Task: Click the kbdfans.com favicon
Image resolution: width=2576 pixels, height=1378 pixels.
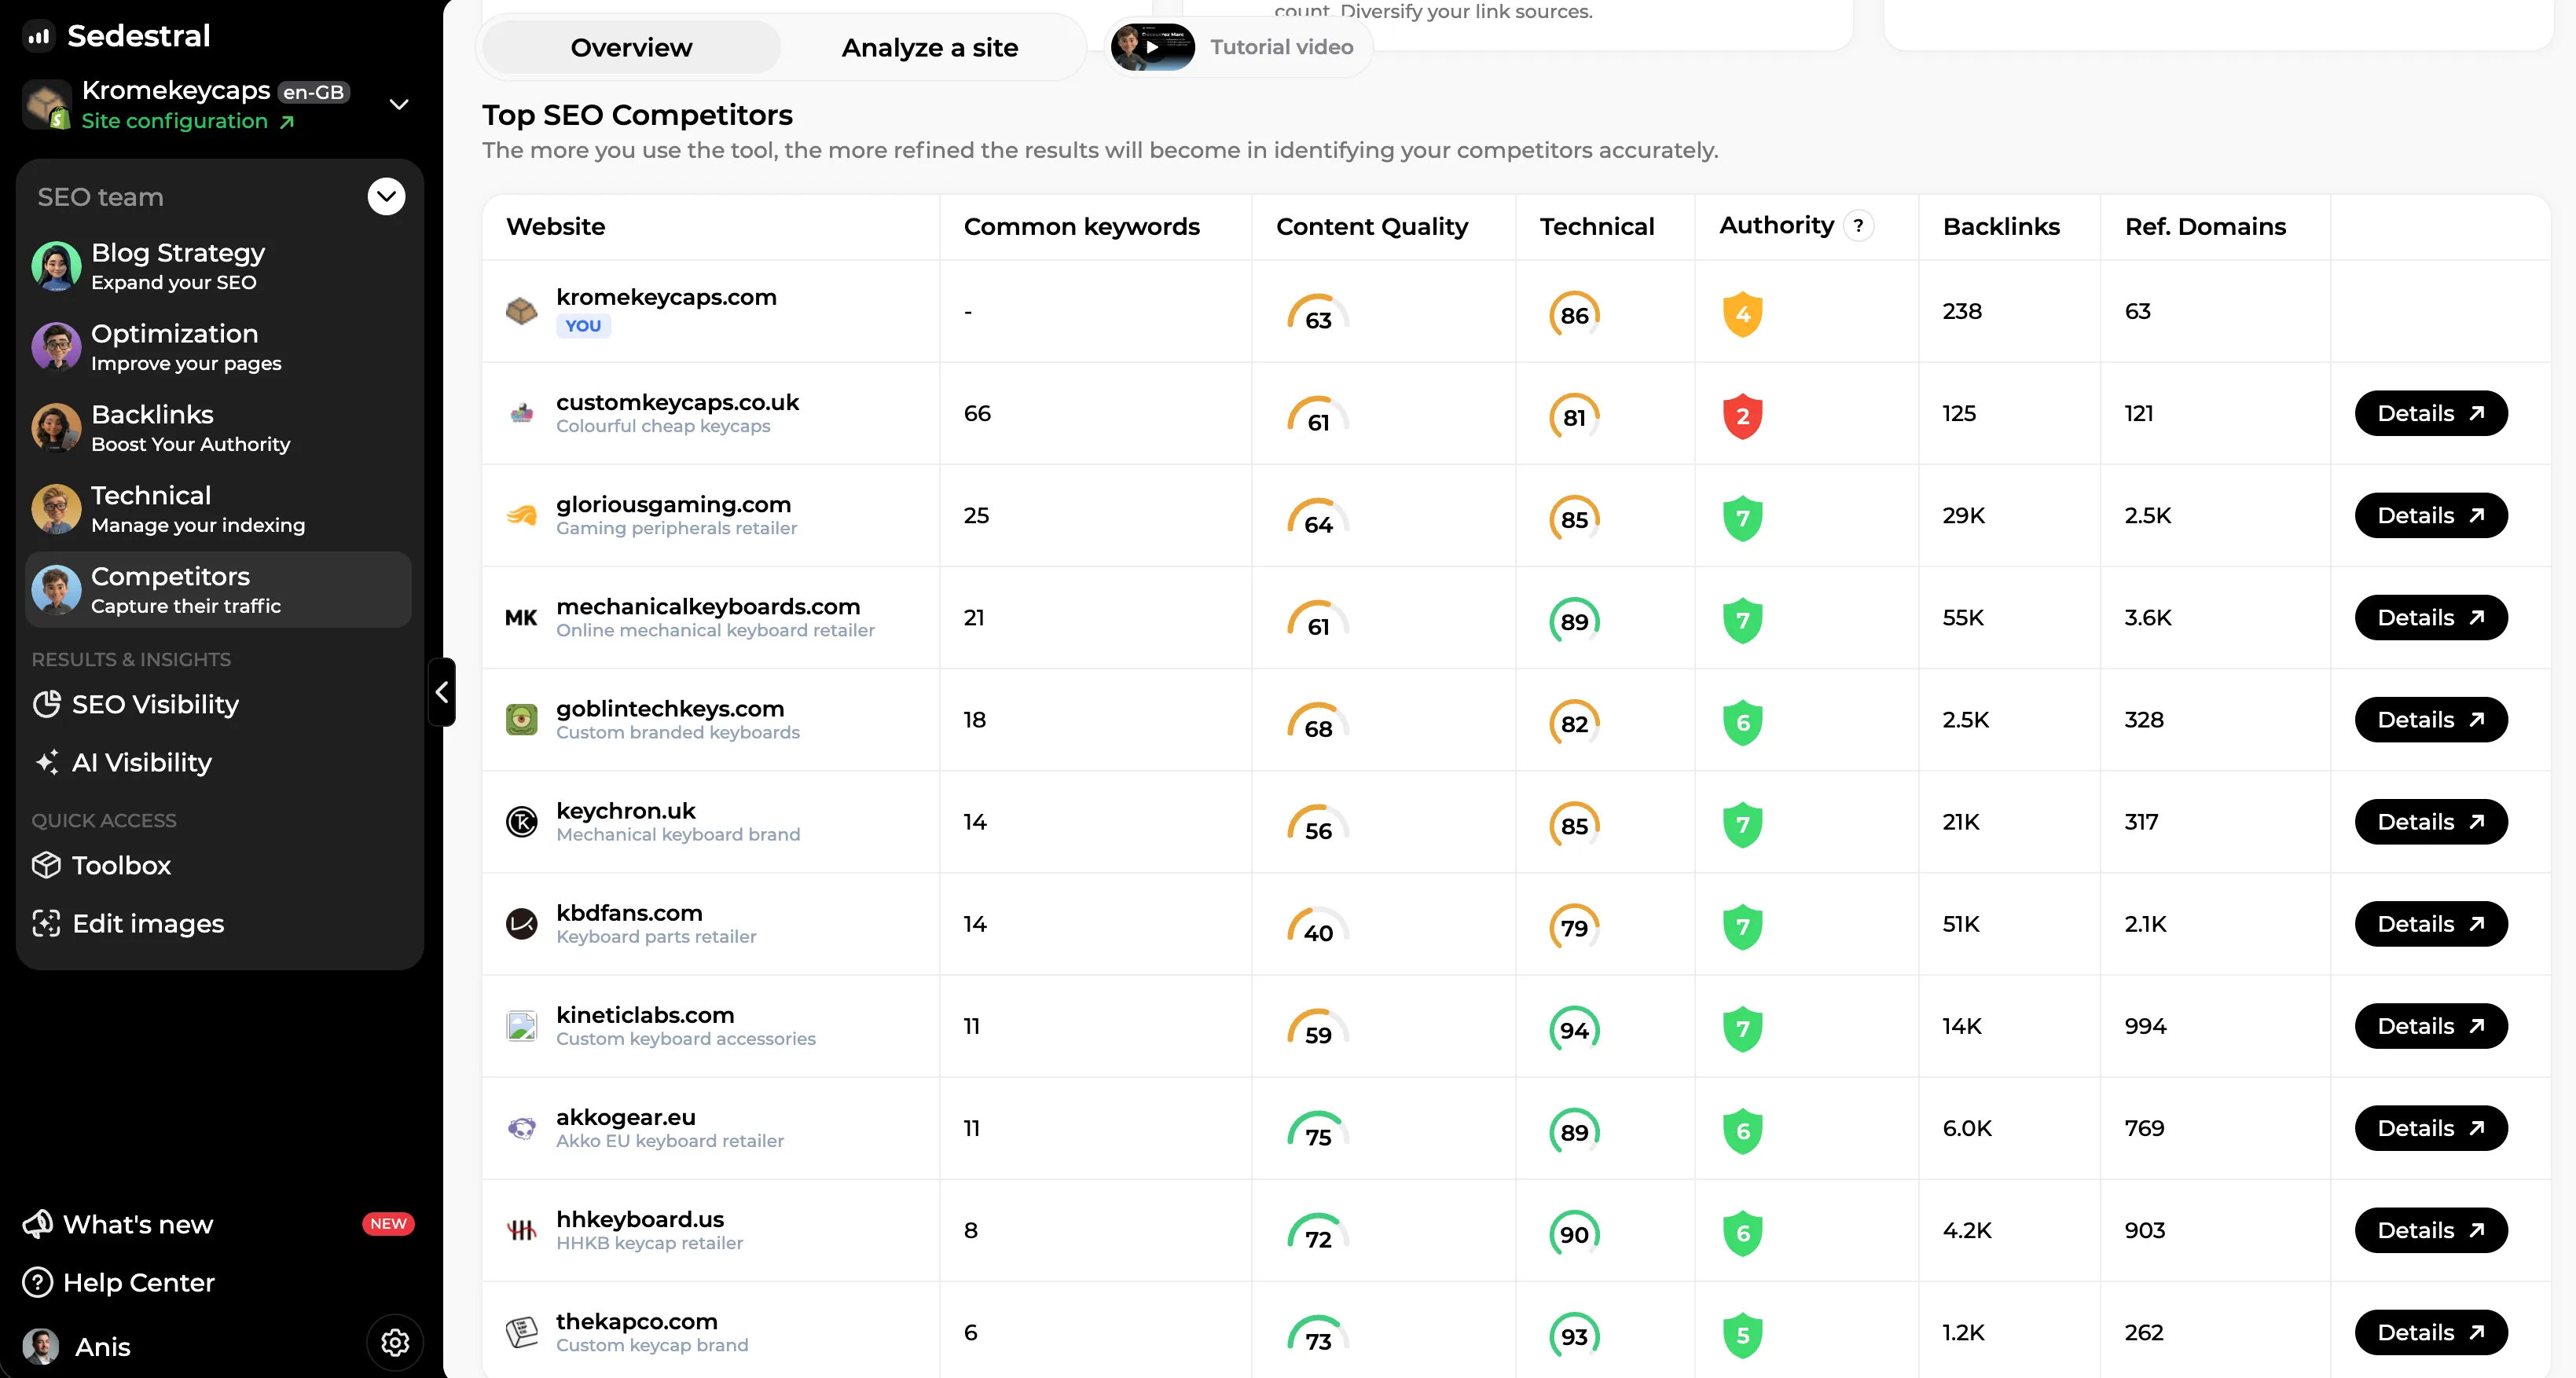Action: [522, 924]
